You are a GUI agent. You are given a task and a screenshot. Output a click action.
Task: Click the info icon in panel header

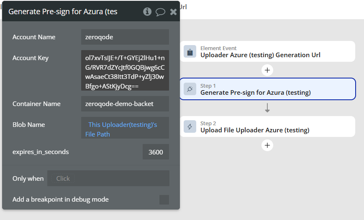click(x=147, y=12)
